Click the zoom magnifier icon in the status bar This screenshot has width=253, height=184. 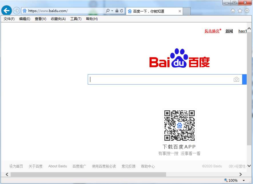click(x=226, y=180)
